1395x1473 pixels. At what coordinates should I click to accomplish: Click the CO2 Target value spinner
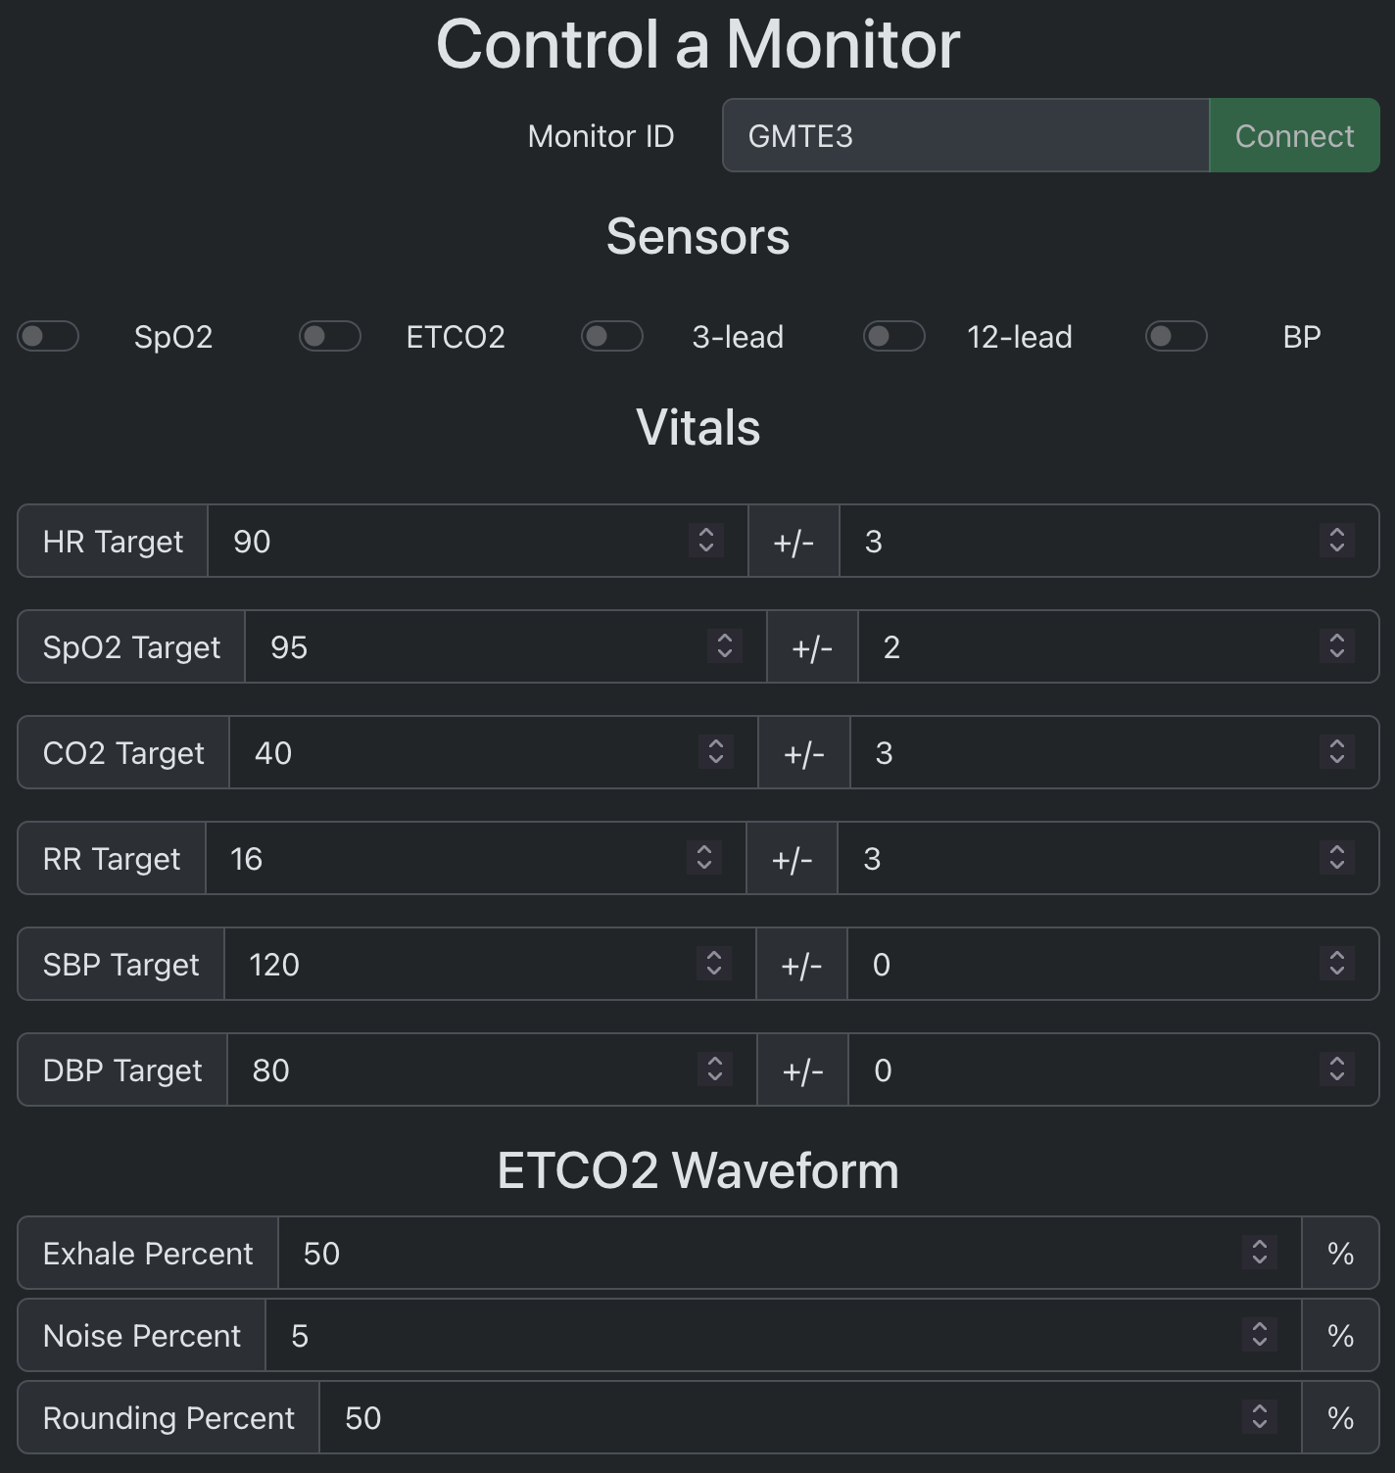716,751
